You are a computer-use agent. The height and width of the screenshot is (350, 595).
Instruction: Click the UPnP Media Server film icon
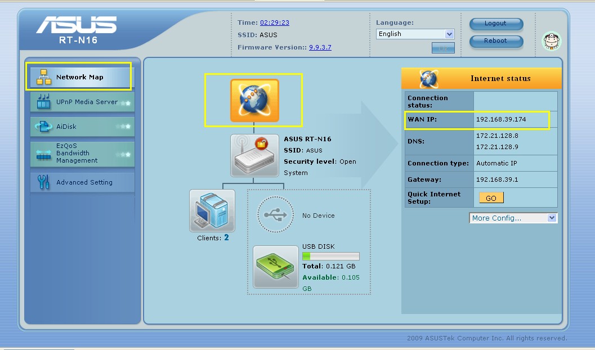point(44,102)
